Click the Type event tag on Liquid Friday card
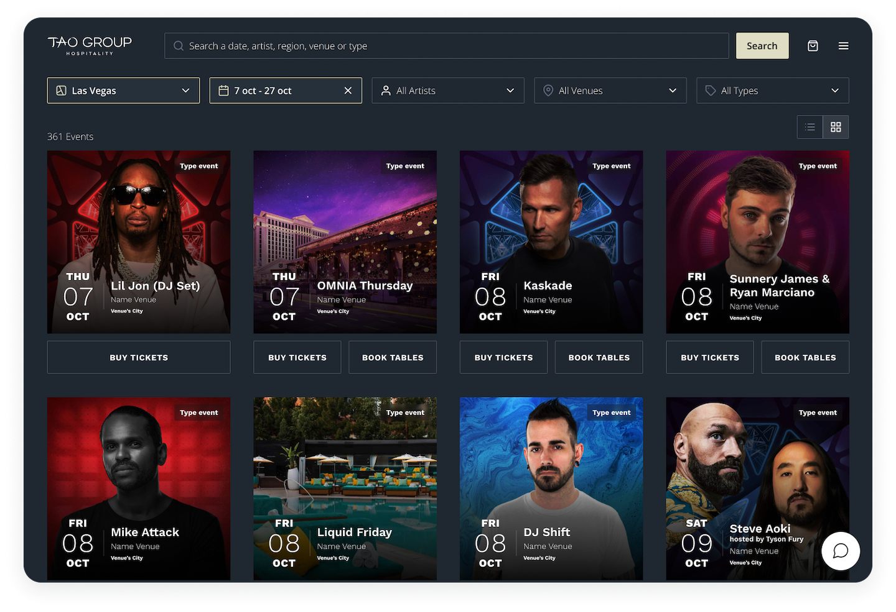 pyautogui.click(x=405, y=413)
